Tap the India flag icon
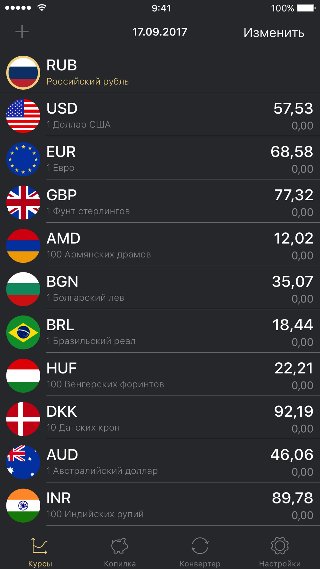This screenshot has height=569, width=320. [23, 505]
